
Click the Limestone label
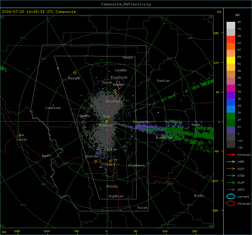(53, 108)
